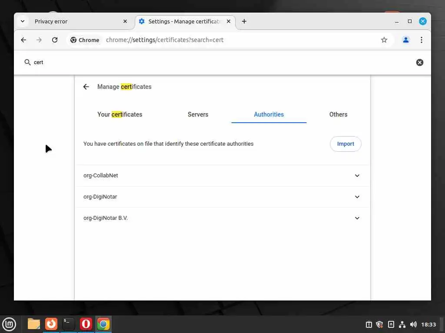Select the Others tab
The width and height of the screenshot is (445, 333).
(338, 114)
